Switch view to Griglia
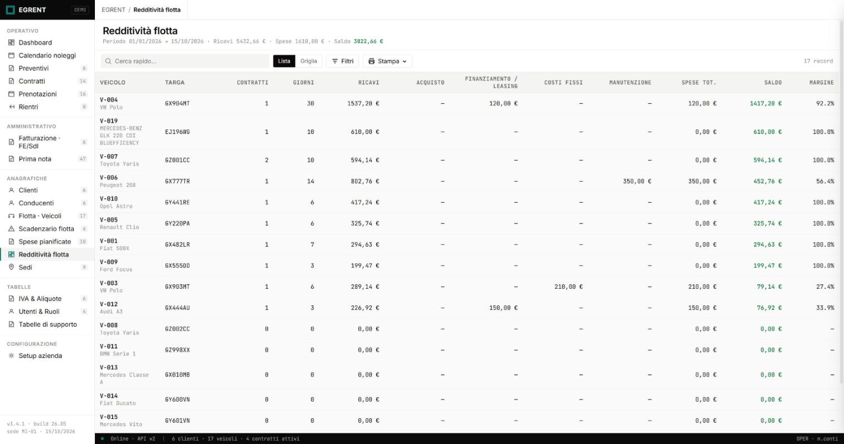This screenshot has height=444, width=844. click(309, 61)
